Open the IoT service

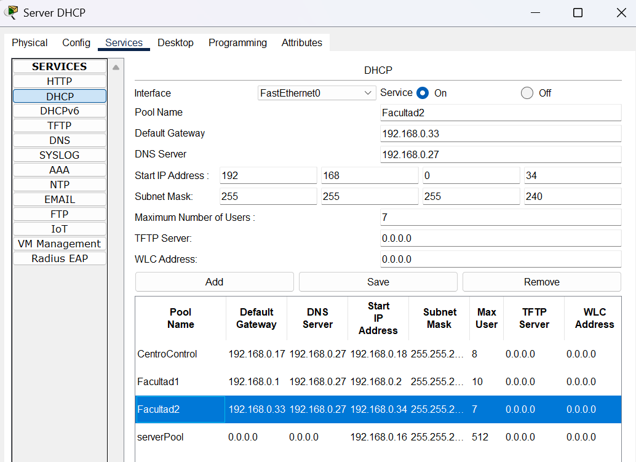[x=60, y=229]
